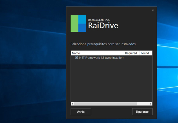
Task: Select the .NET Framework 4.8 (web installer) row
Action: (111, 58)
